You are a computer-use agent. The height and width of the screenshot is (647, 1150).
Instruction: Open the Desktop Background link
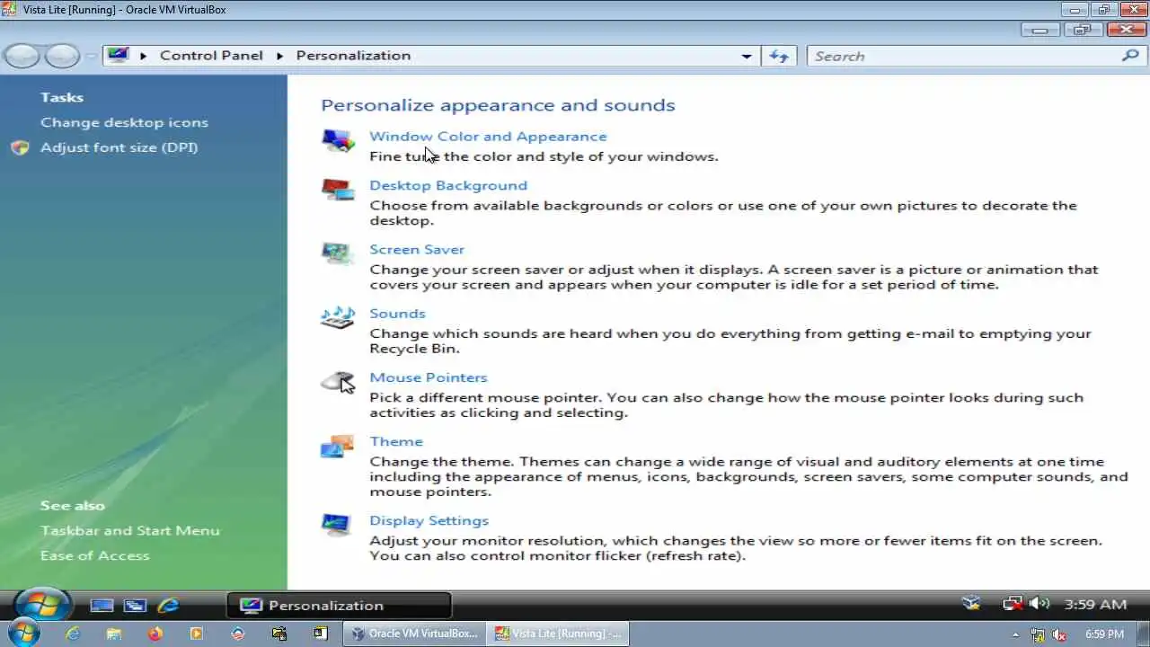click(x=448, y=185)
